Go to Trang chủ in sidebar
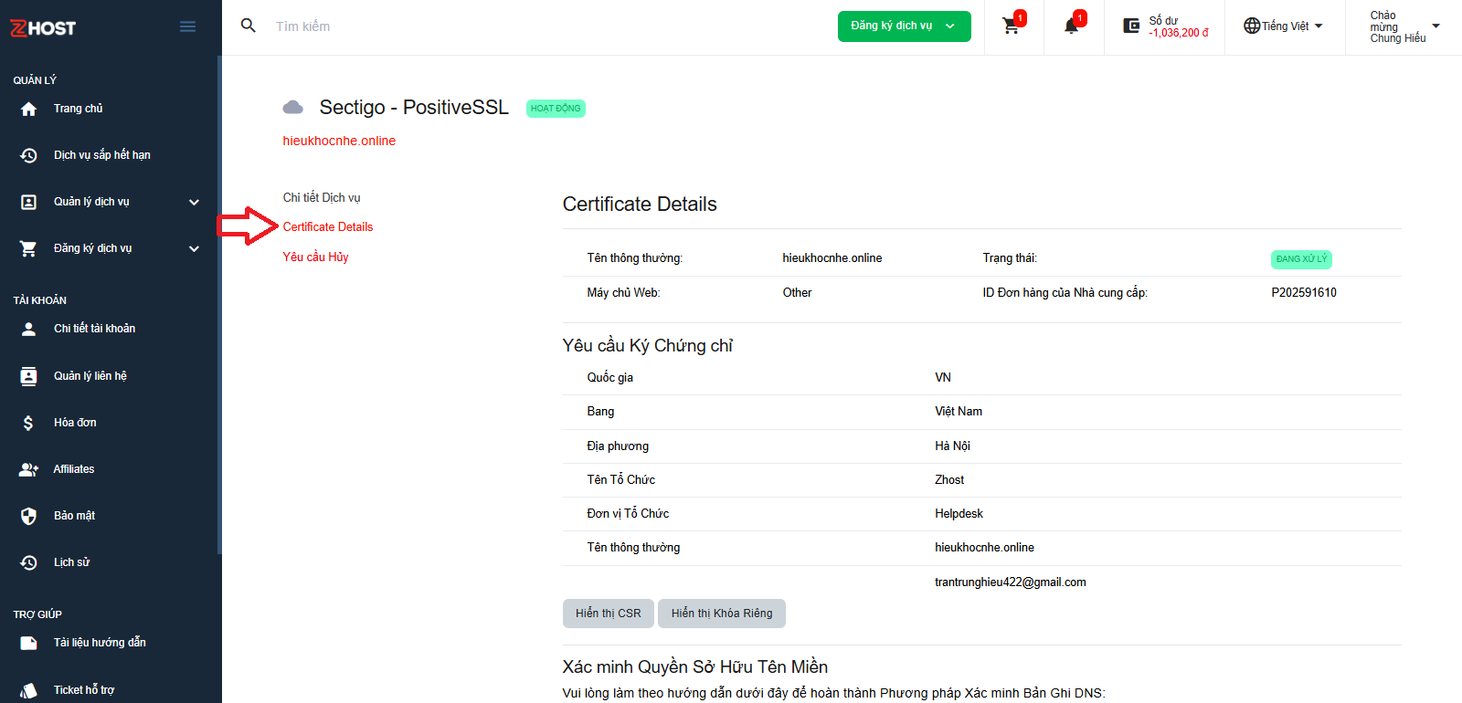This screenshot has width=1462, height=703. point(78,109)
